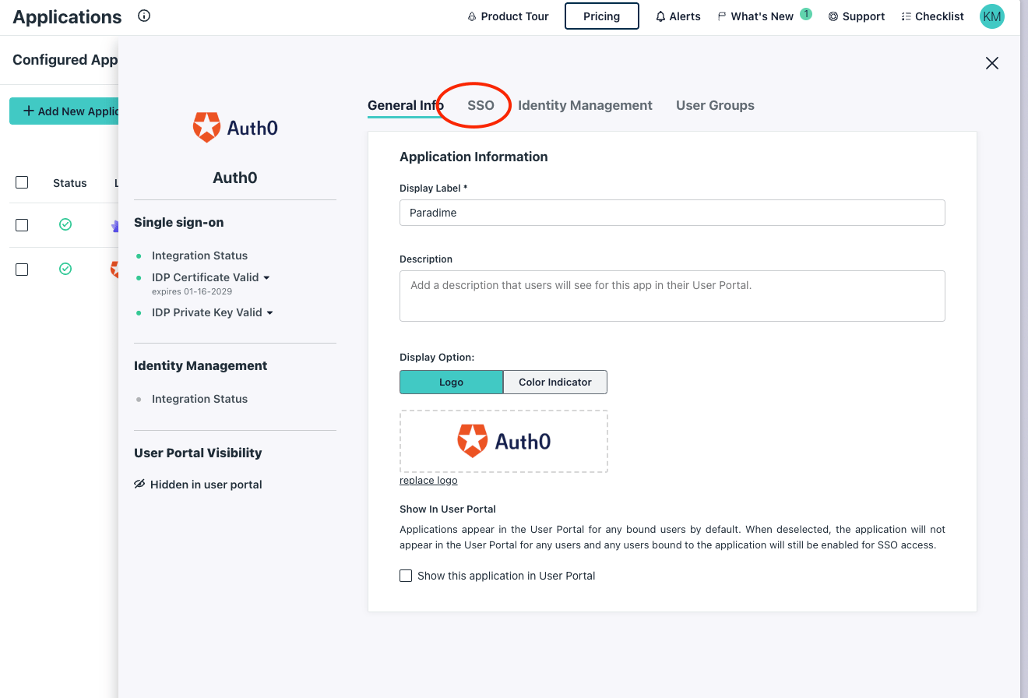Check the first application row checkbox

pyautogui.click(x=22, y=224)
